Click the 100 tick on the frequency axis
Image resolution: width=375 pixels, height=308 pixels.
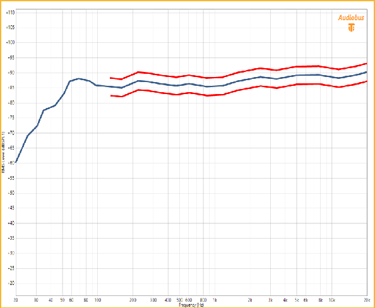point(98,300)
